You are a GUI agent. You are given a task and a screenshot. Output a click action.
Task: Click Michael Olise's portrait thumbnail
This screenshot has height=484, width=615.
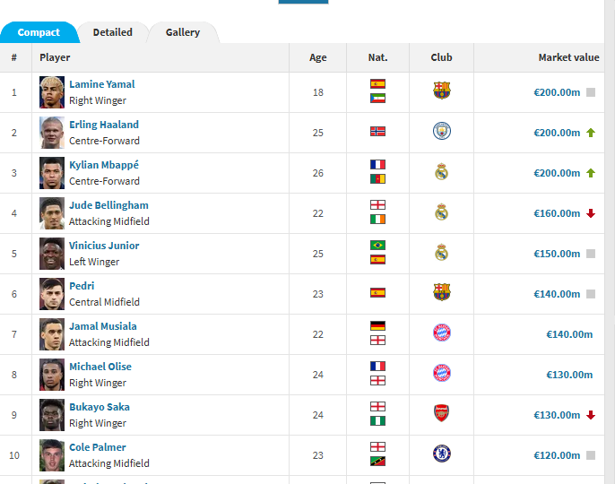(52, 375)
